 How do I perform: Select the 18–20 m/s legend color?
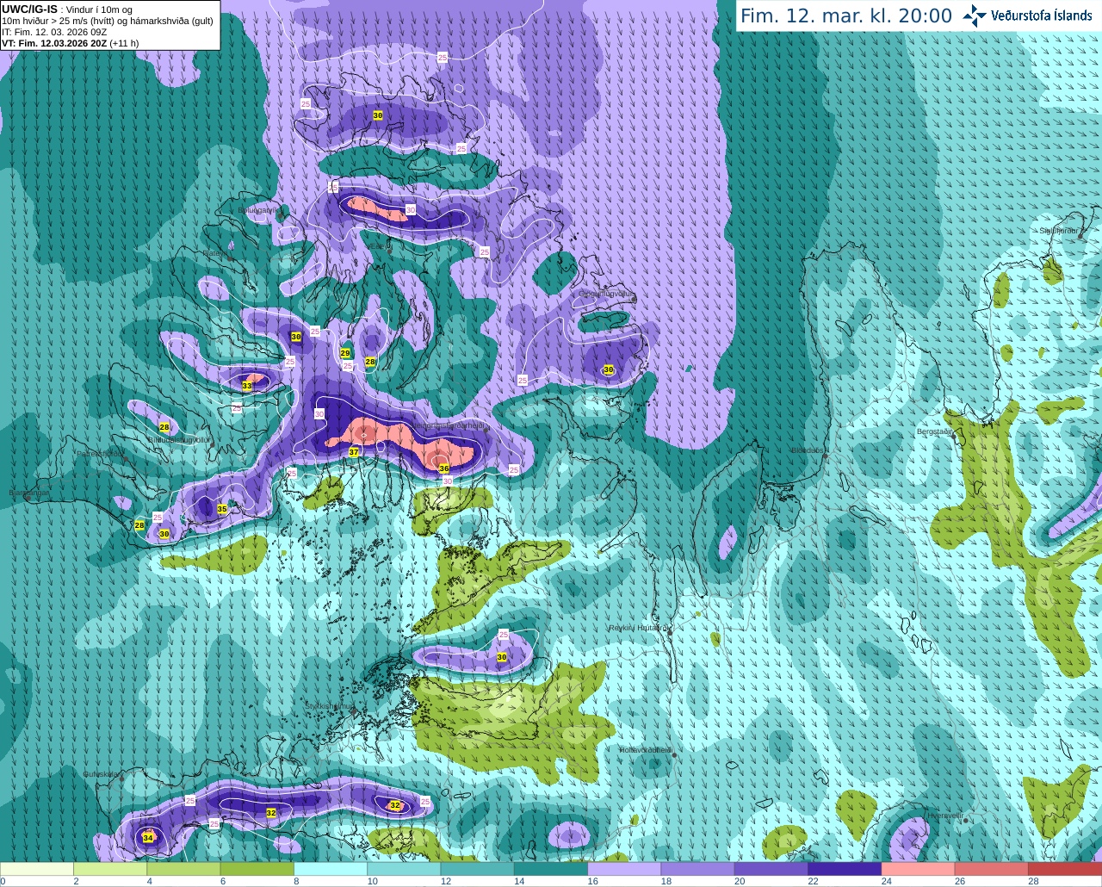point(698,869)
